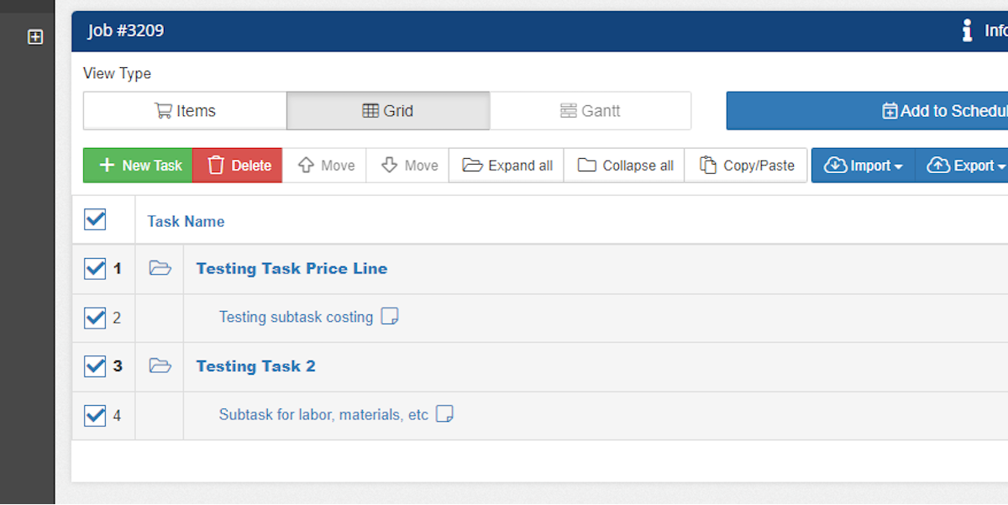Click the folder icon beside Testing Task Price Line
1008x505 pixels.
160,268
